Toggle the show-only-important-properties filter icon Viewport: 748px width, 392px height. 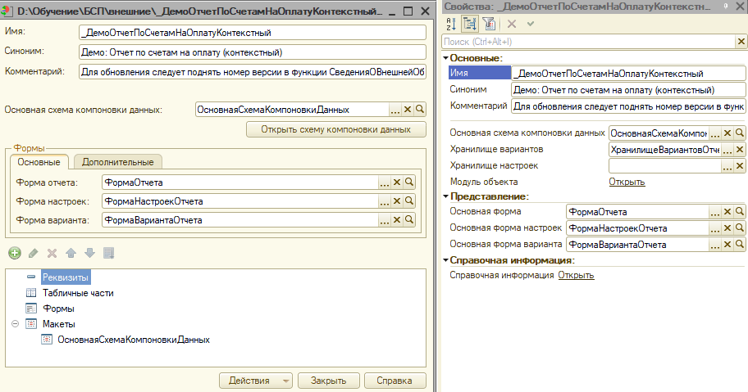click(x=488, y=24)
